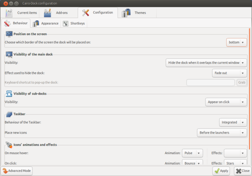The image size is (252, 176).
Task: Close the Cairo-Dock configuration window
Action: (5, 3)
